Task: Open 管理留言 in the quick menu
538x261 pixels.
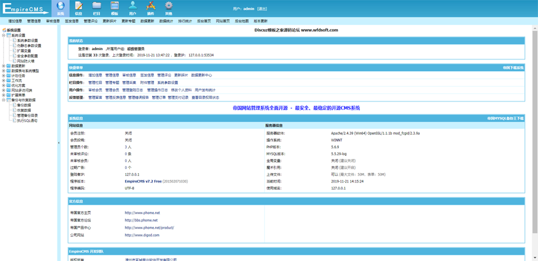Action: pyautogui.click(x=95, y=98)
